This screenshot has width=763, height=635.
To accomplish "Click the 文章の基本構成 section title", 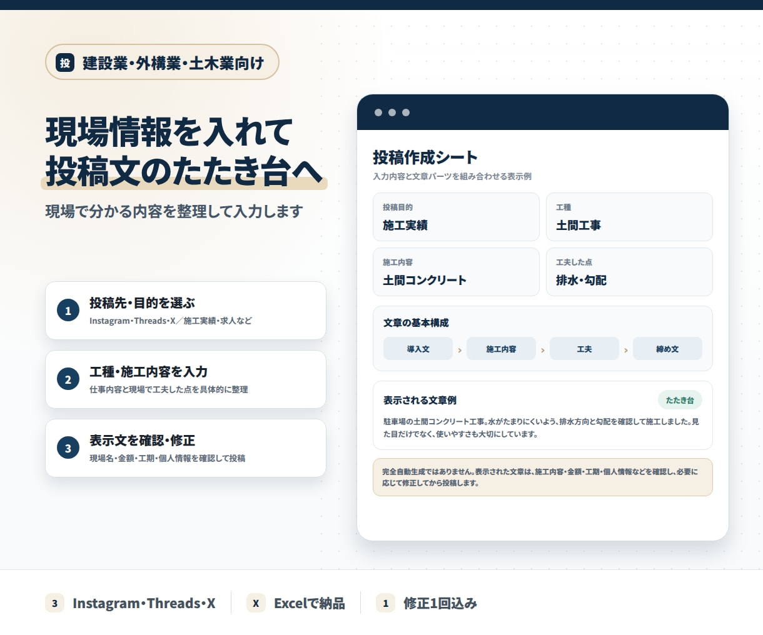I will [x=416, y=322].
